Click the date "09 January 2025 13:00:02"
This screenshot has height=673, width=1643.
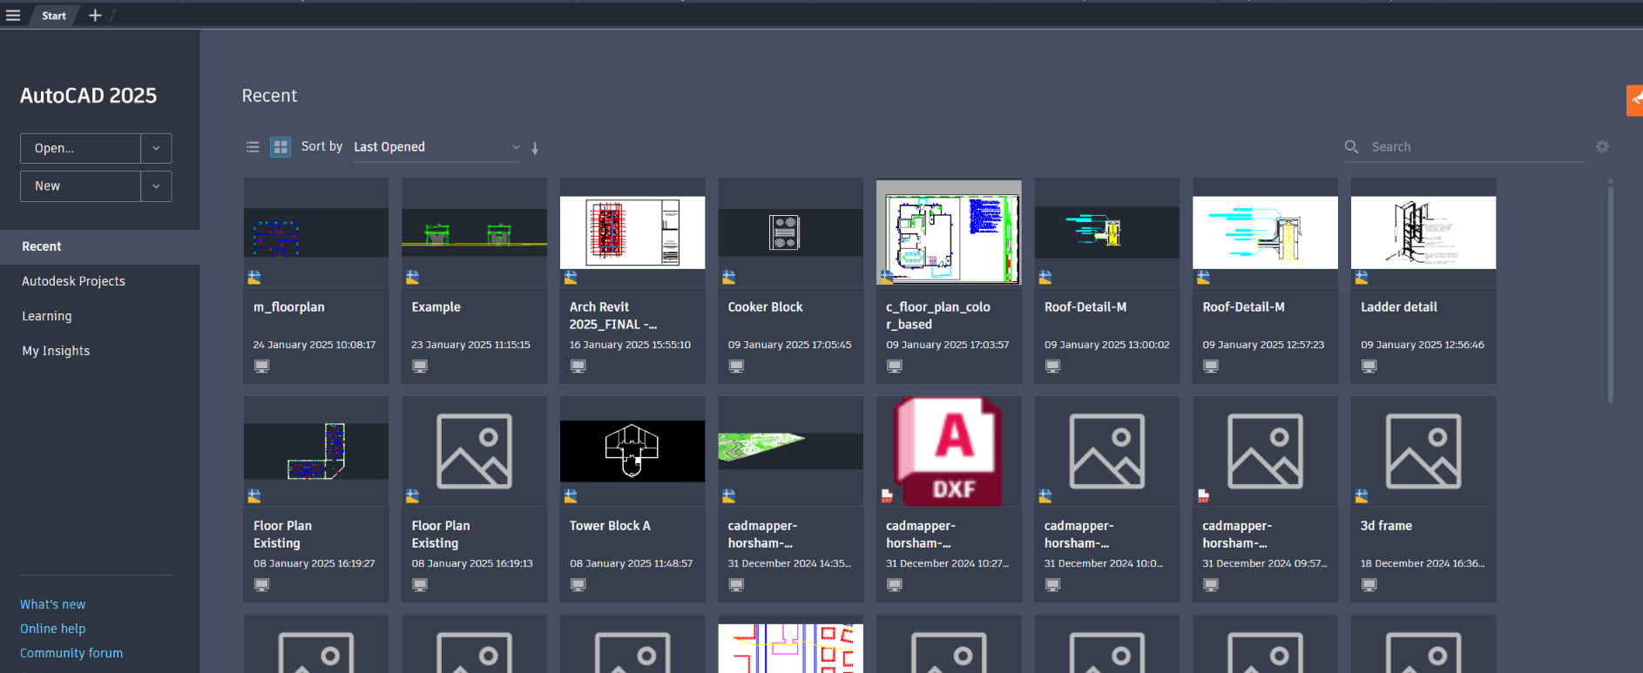click(x=1107, y=345)
